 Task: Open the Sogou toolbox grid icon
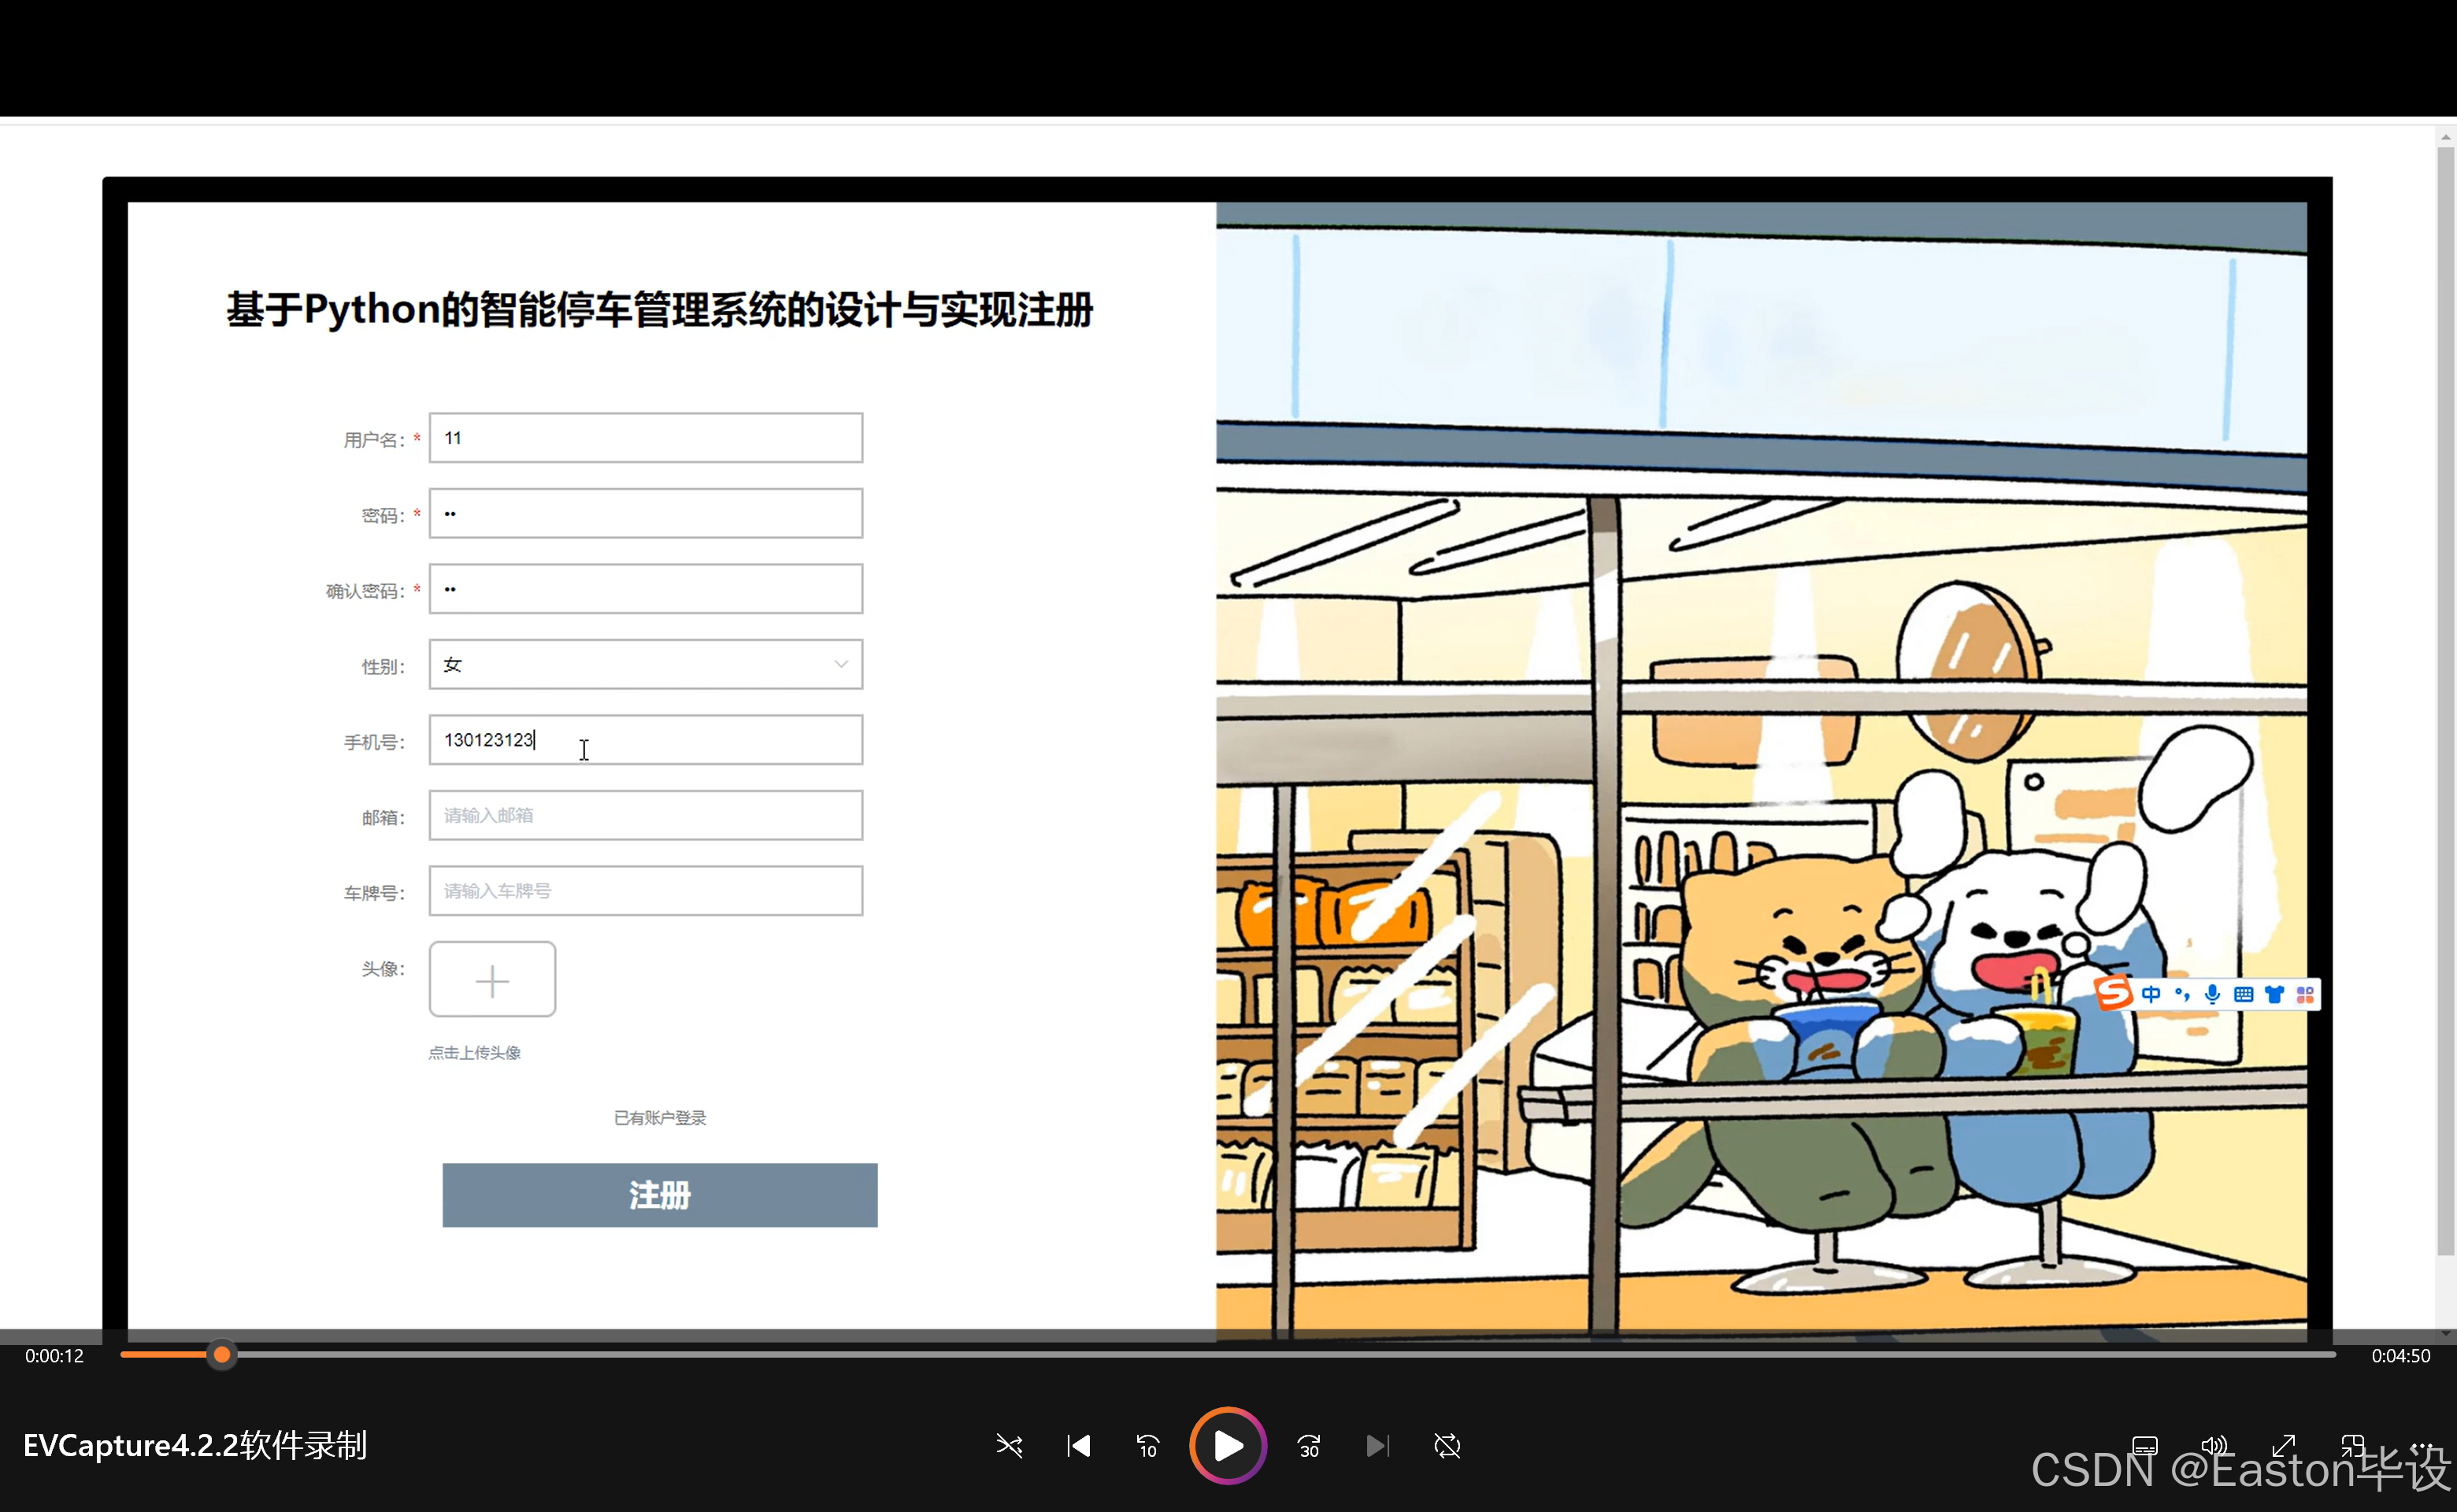tap(2305, 994)
